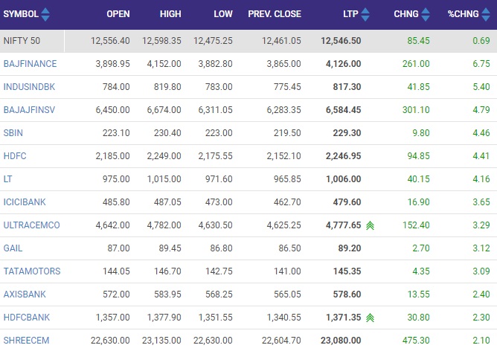The image size is (497, 351).
Task: Select TATAMOTORS LTP value 145.35
Action: (x=347, y=271)
